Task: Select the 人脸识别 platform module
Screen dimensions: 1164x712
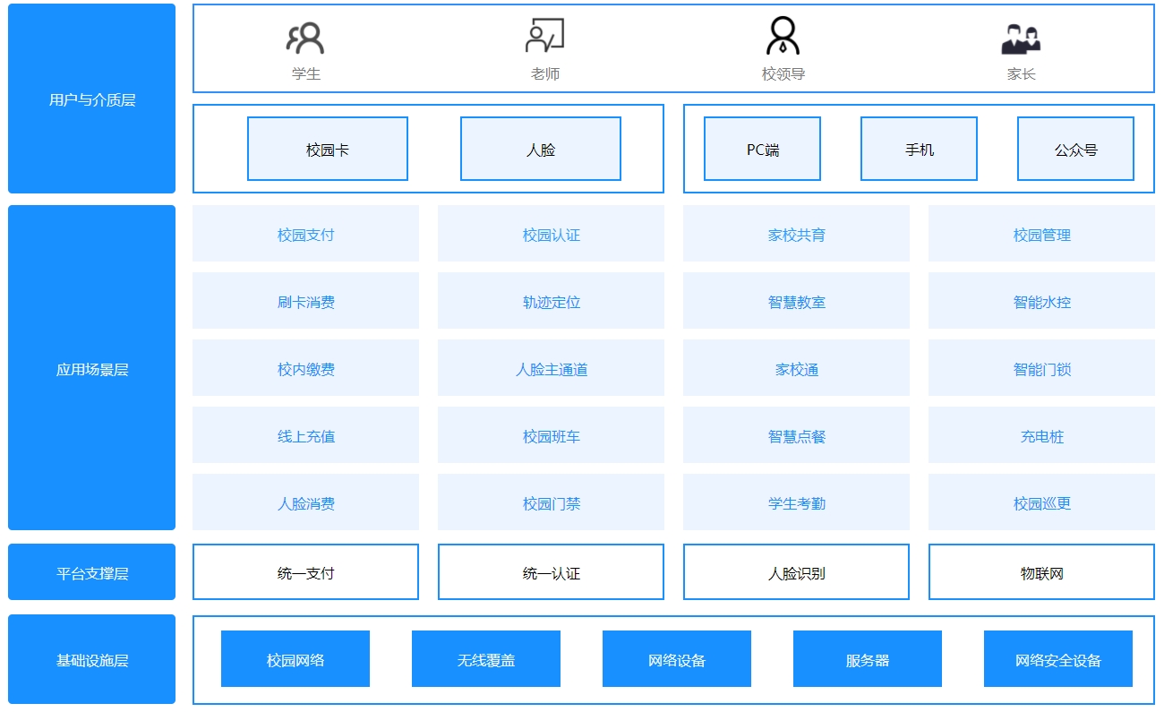Action: click(795, 571)
